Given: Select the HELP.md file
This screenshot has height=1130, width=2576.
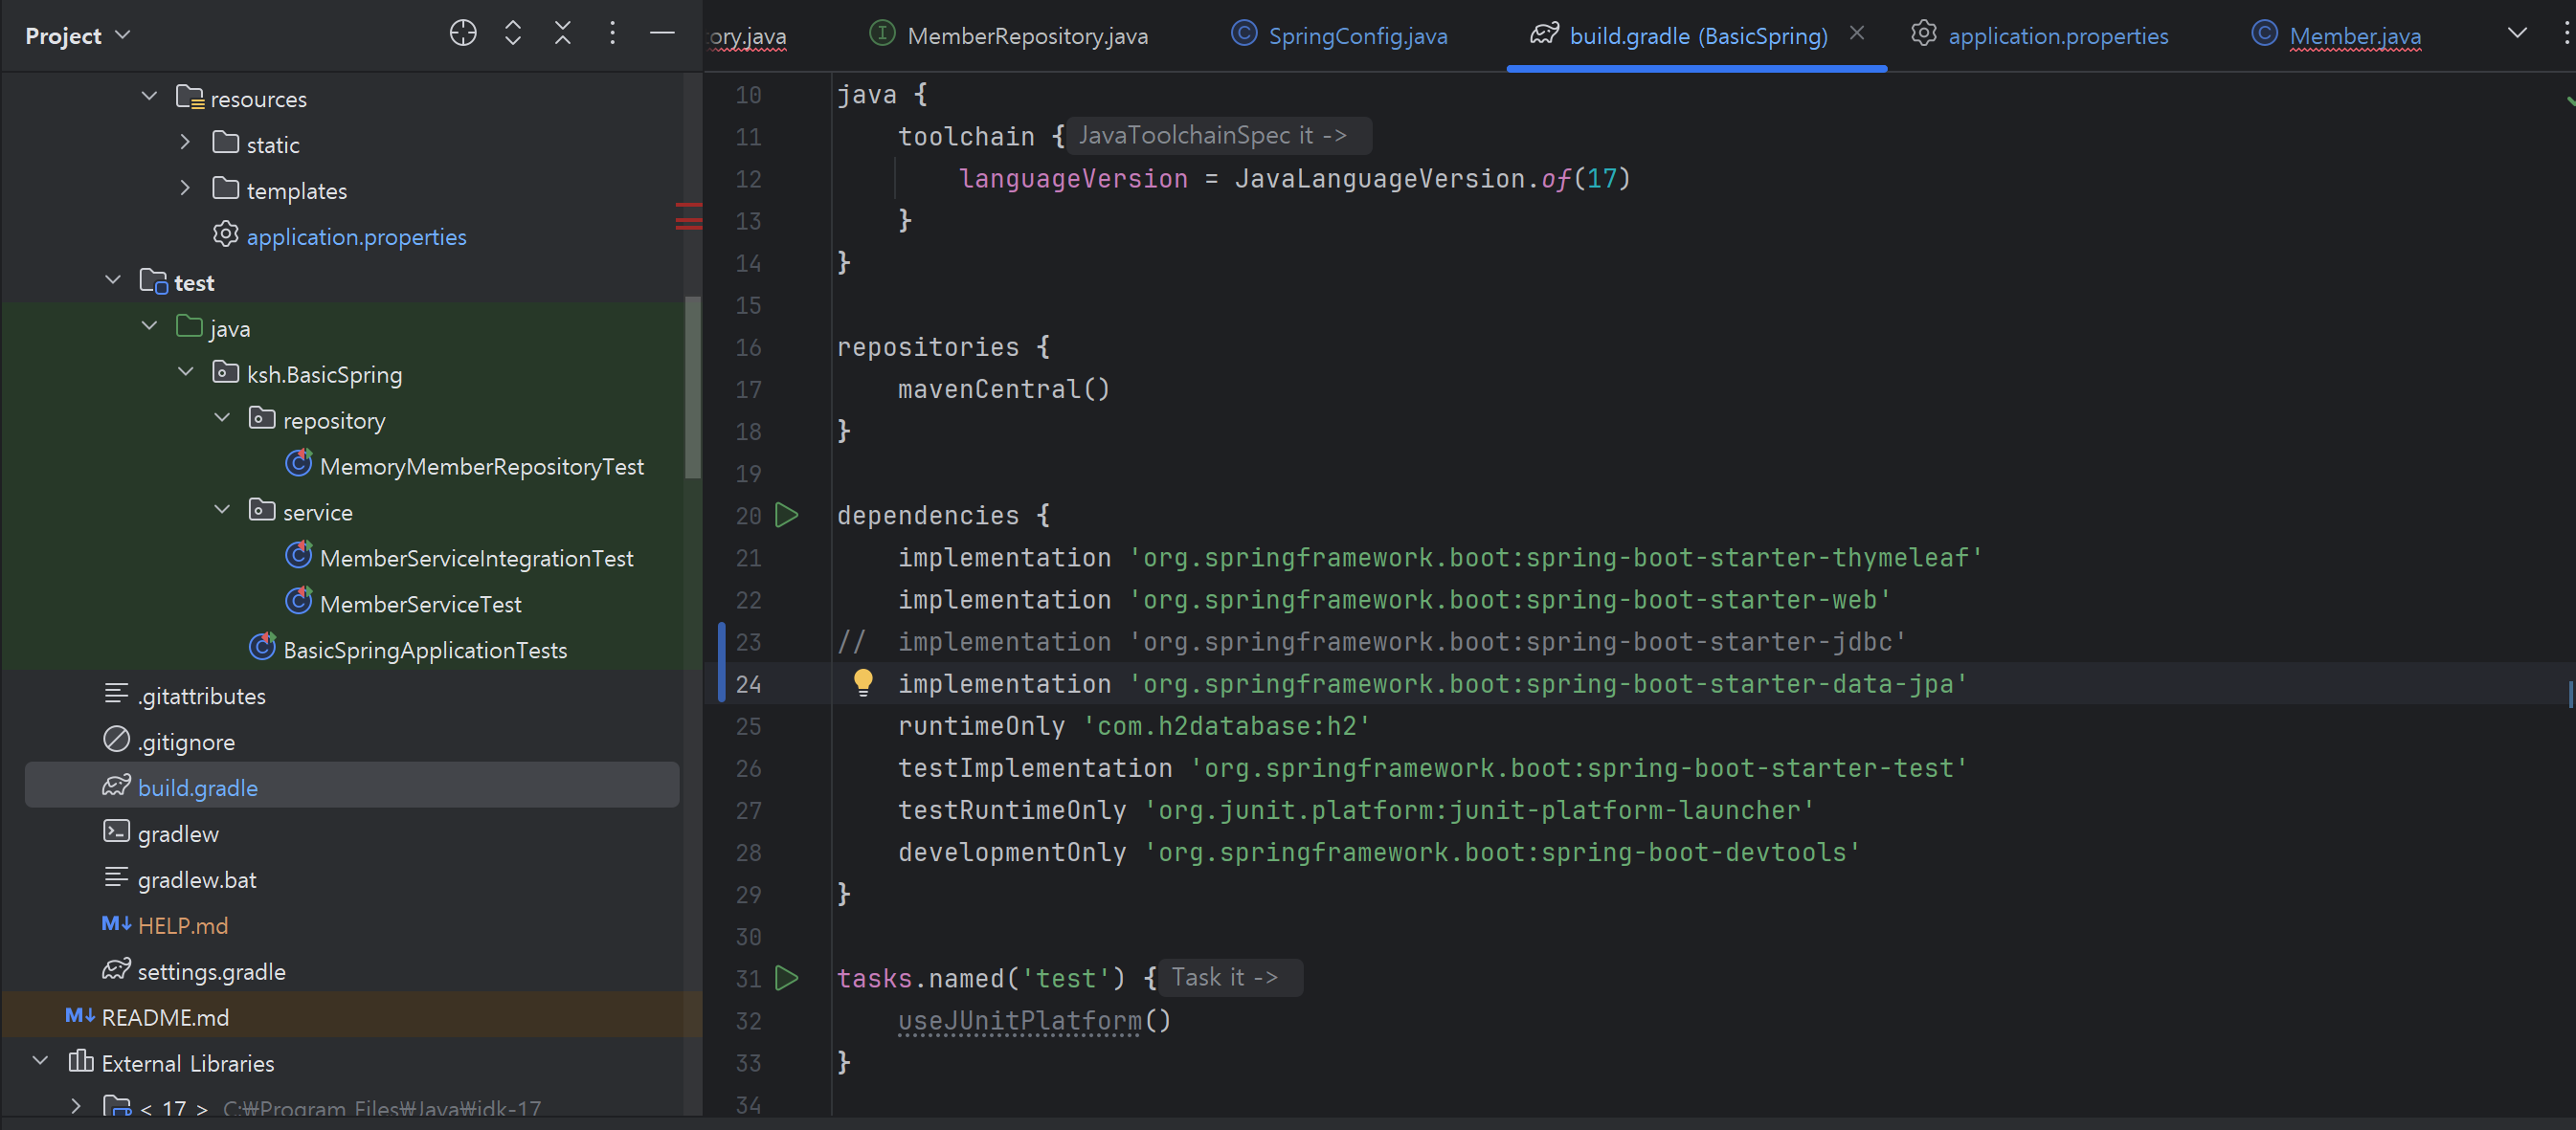Looking at the screenshot, I should click(183, 927).
